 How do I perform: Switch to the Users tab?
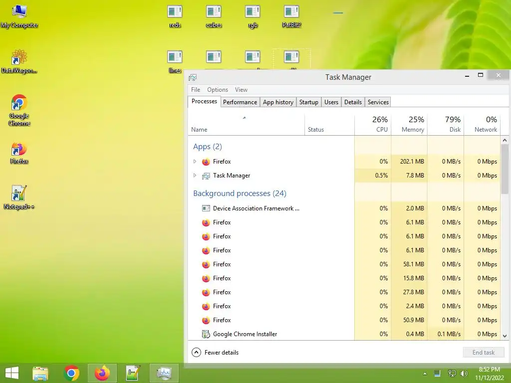[x=331, y=102]
